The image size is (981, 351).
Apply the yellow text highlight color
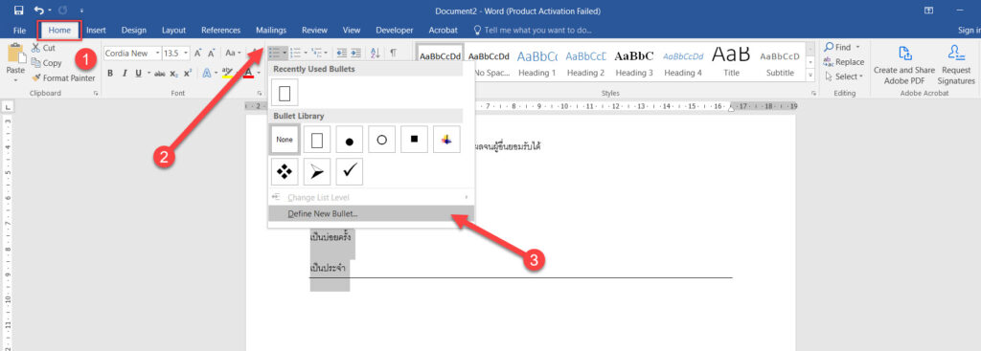[228, 73]
